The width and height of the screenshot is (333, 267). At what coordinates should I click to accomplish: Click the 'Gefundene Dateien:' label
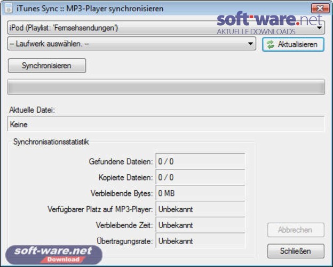121,162
